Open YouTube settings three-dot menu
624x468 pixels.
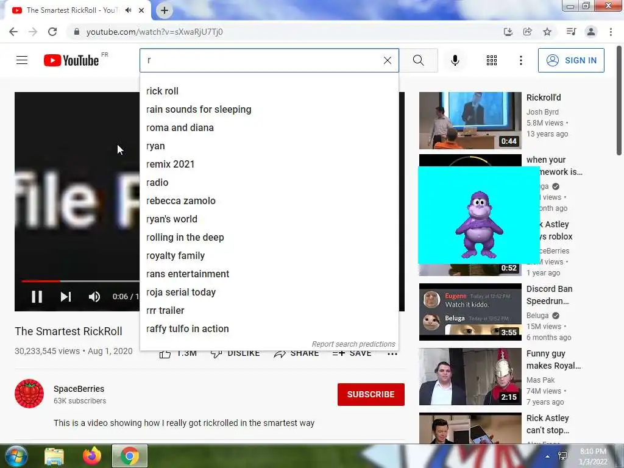pyautogui.click(x=520, y=60)
